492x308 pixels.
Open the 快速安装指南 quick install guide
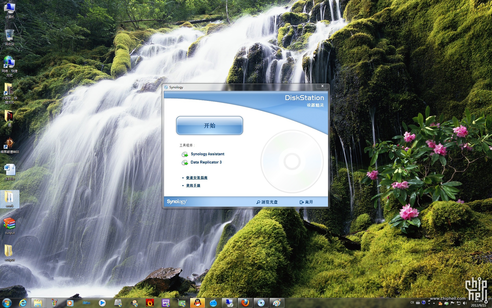click(197, 178)
